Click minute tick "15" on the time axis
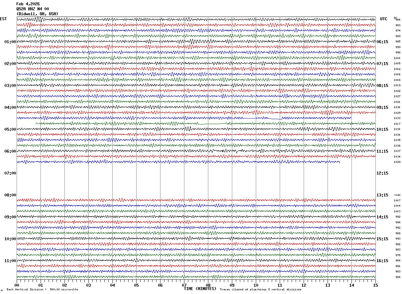402x294 pixels. click(375, 285)
